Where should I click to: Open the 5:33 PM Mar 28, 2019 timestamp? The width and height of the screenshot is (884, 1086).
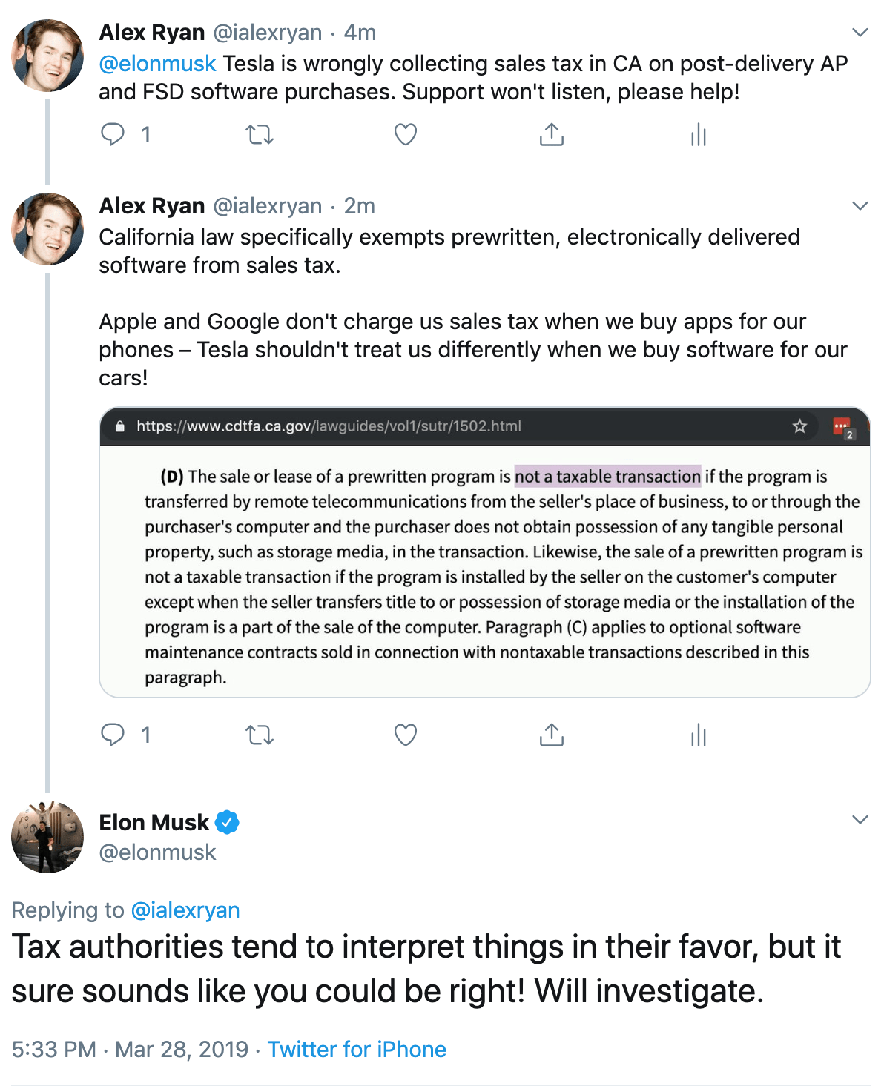coord(130,1050)
